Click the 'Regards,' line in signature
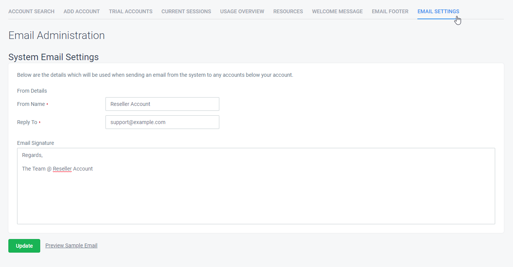Image resolution: width=513 pixels, height=267 pixels. (32, 155)
